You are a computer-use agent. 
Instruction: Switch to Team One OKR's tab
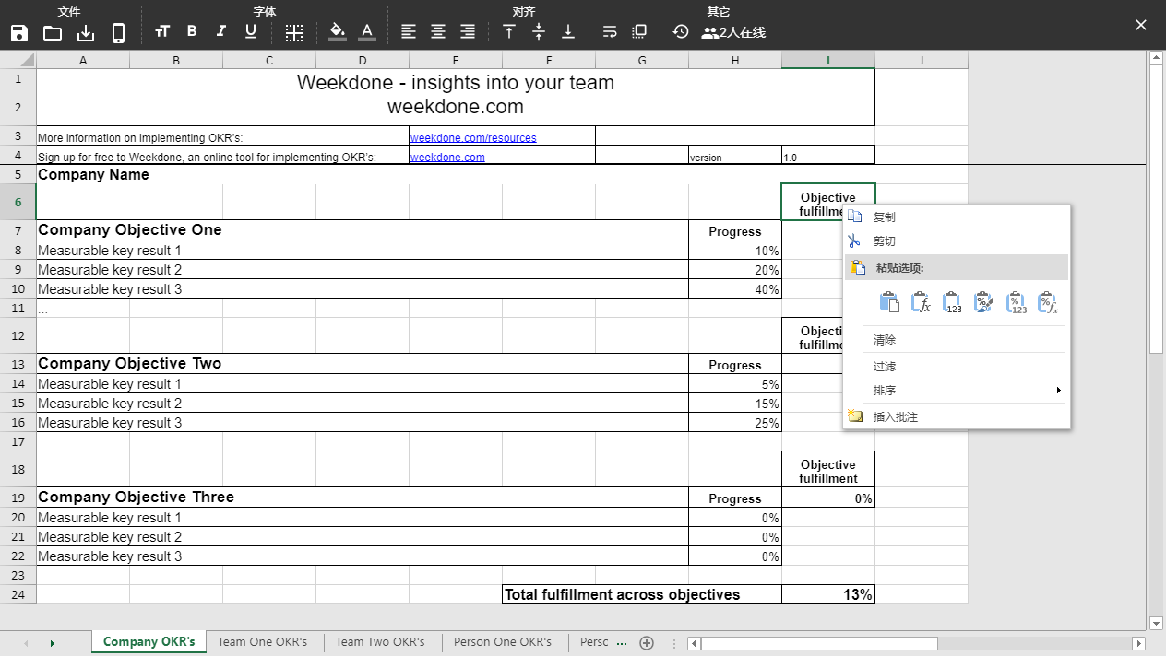point(262,642)
